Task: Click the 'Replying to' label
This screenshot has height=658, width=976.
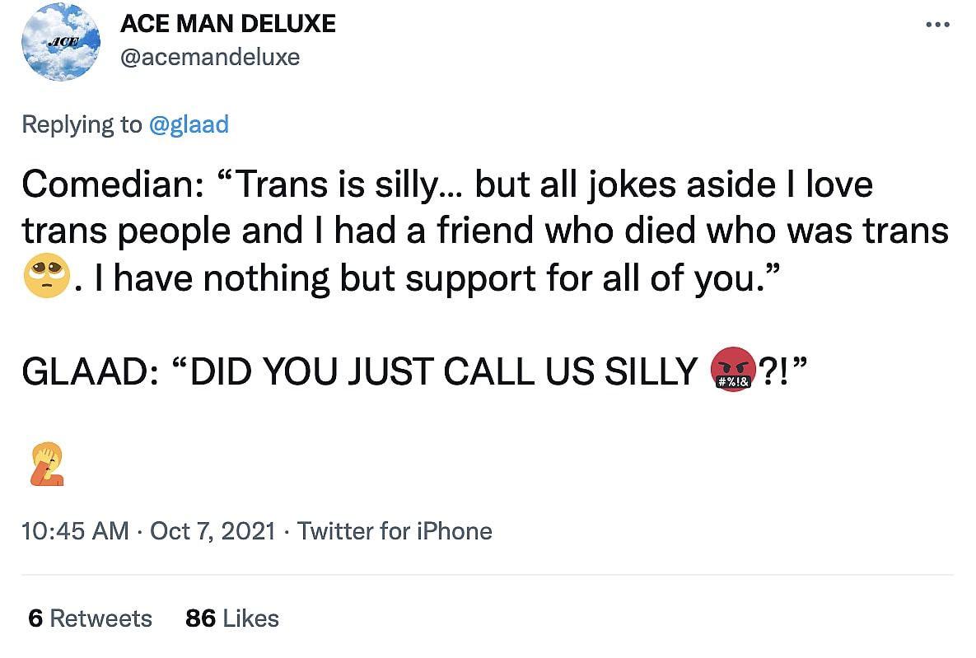Action: pos(82,124)
